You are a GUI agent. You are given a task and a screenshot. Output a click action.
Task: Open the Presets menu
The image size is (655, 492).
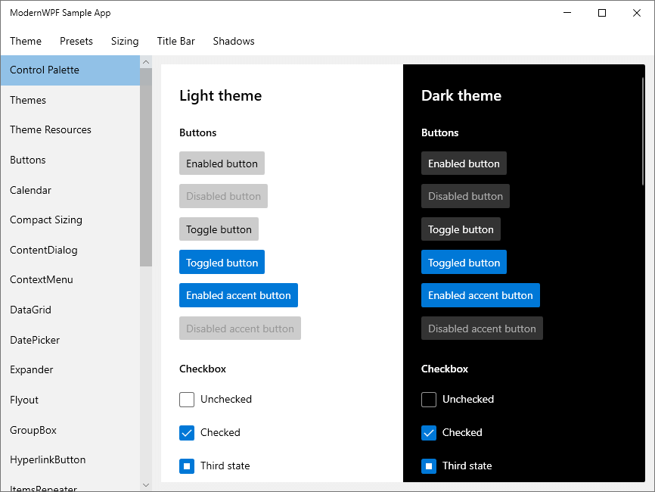pos(76,41)
